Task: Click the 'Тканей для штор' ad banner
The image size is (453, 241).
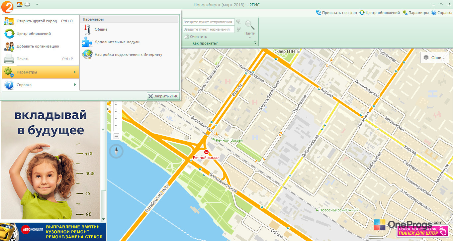Action: pos(422,231)
